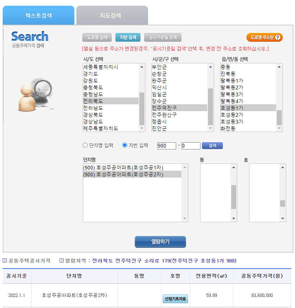This screenshot has height=308, width=295.
Task: Select 경상남도 in the 시/도 list
Action: tap(111, 122)
